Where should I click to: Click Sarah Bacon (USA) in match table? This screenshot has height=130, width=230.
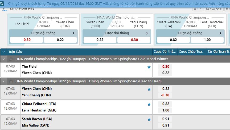pos(37,119)
